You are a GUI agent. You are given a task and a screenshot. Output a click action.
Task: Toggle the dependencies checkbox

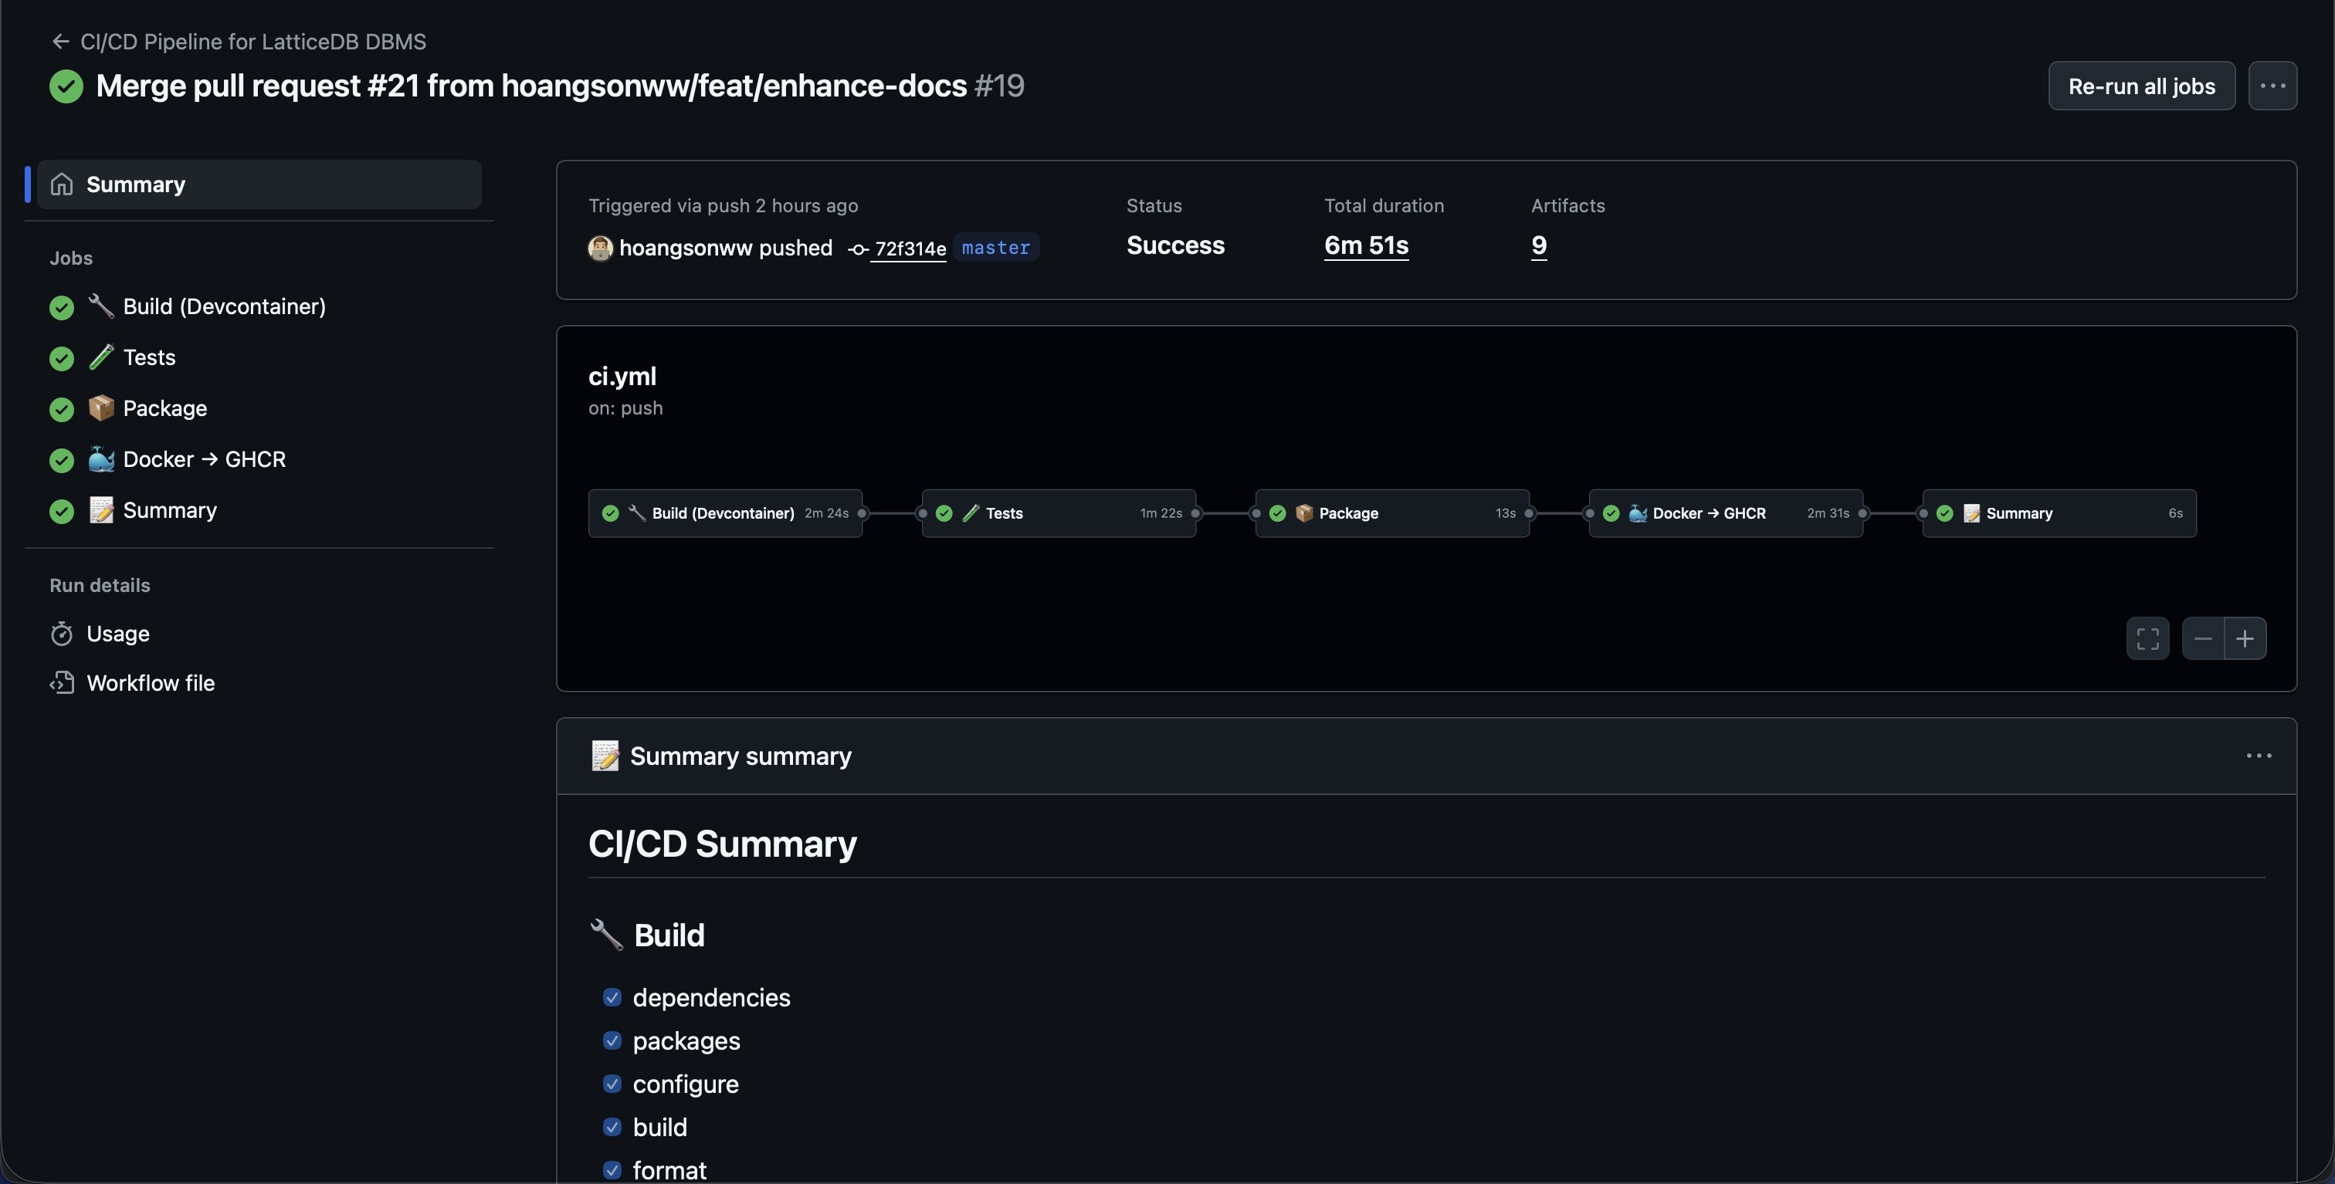[612, 997]
